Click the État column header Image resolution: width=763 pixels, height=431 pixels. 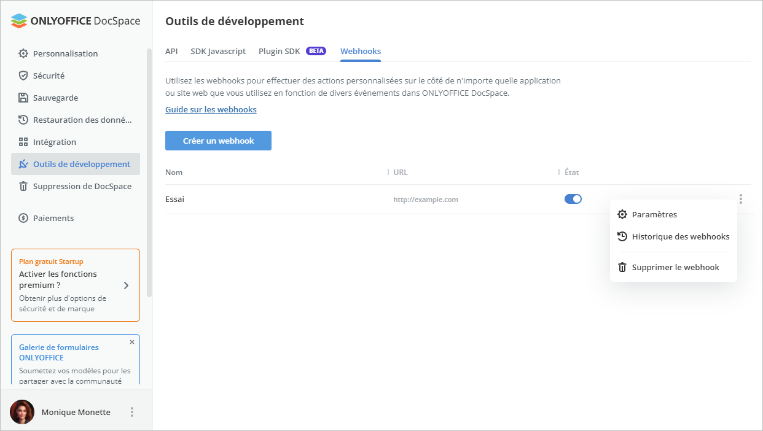pyautogui.click(x=572, y=172)
